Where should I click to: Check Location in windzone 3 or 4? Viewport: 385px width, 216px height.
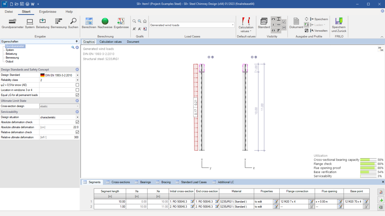[77, 90]
